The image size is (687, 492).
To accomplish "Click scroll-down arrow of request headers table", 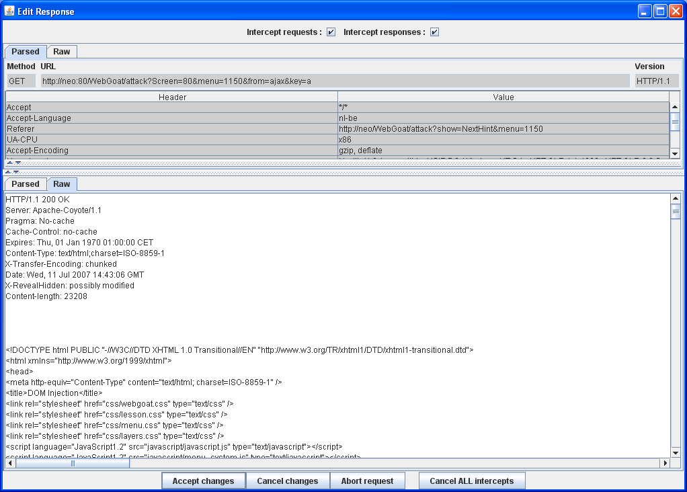I will coord(675,153).
